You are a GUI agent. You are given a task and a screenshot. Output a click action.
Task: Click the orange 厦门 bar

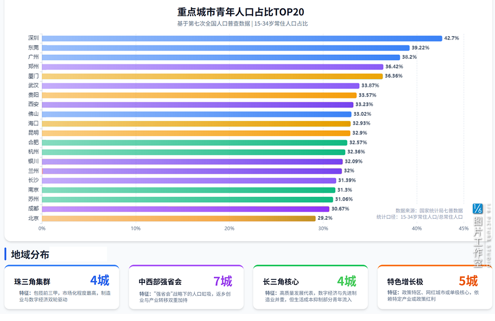tap(212, 76)
